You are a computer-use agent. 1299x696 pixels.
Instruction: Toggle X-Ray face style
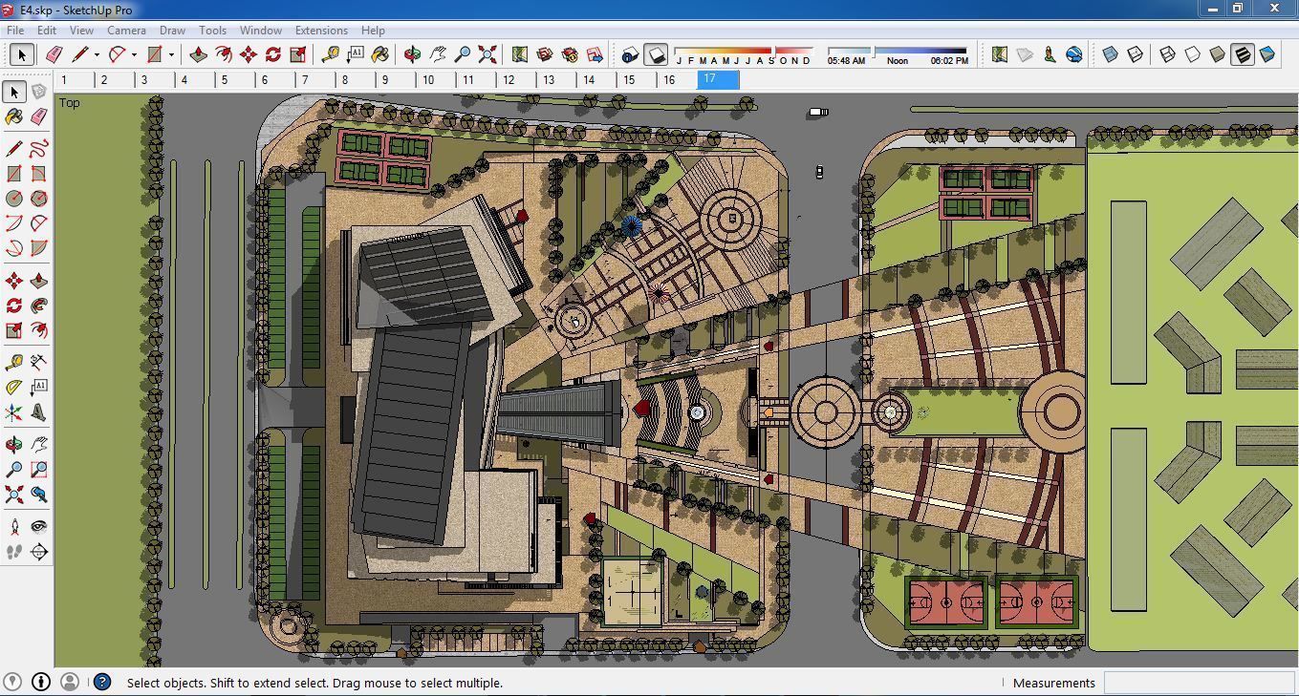(x=1110, y=54)
